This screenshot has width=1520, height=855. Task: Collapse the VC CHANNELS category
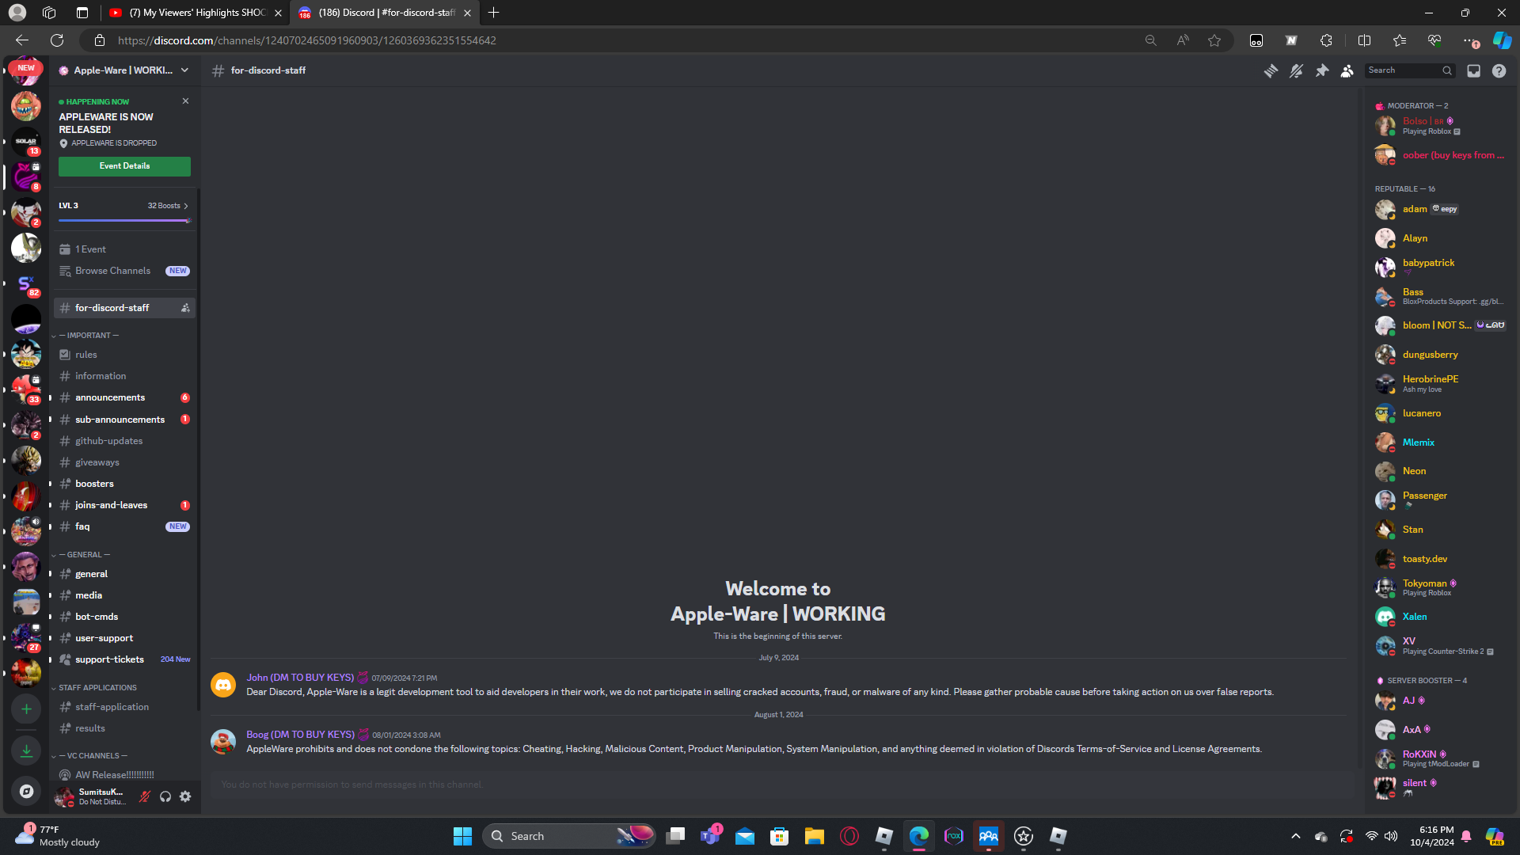(93, 756)
